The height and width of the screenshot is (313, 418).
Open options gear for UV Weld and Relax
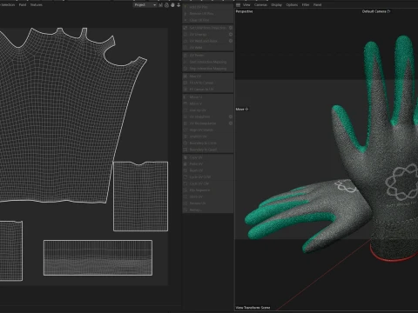(x=231, y=41)
